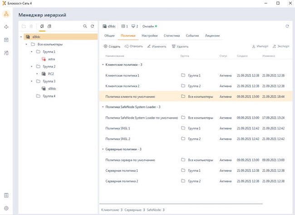Open the Статистика tab
Screen dimensions: 295x215
(x=172, y=35)
